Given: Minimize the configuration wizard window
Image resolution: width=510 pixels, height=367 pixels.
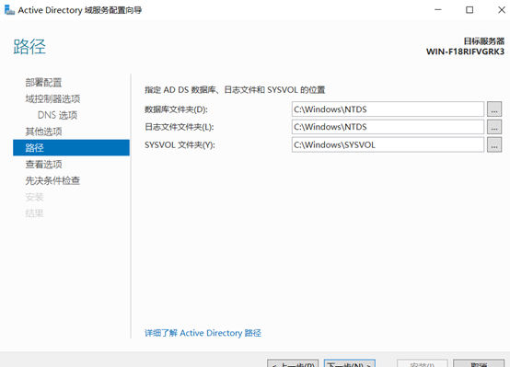Looking at the screenshot, I should click(438, 10).
